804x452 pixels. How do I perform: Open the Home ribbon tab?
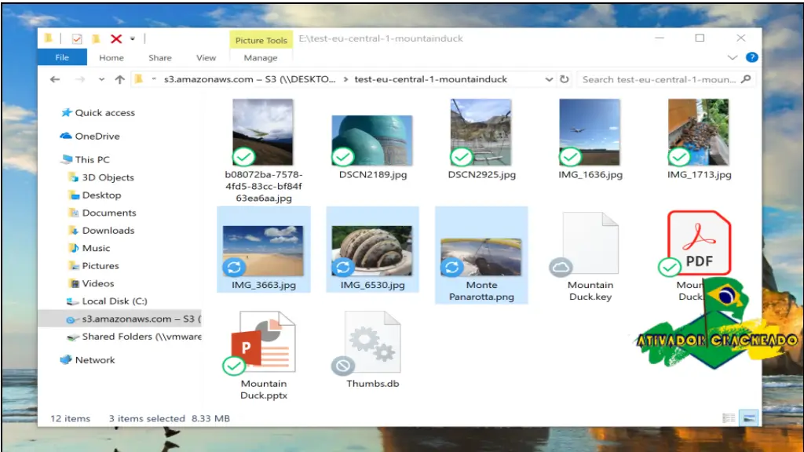pos(111,58)
